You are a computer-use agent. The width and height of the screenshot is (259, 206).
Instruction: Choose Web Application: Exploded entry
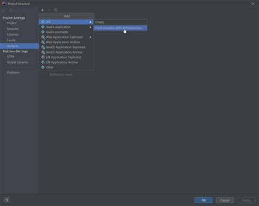tap(66, 37)
